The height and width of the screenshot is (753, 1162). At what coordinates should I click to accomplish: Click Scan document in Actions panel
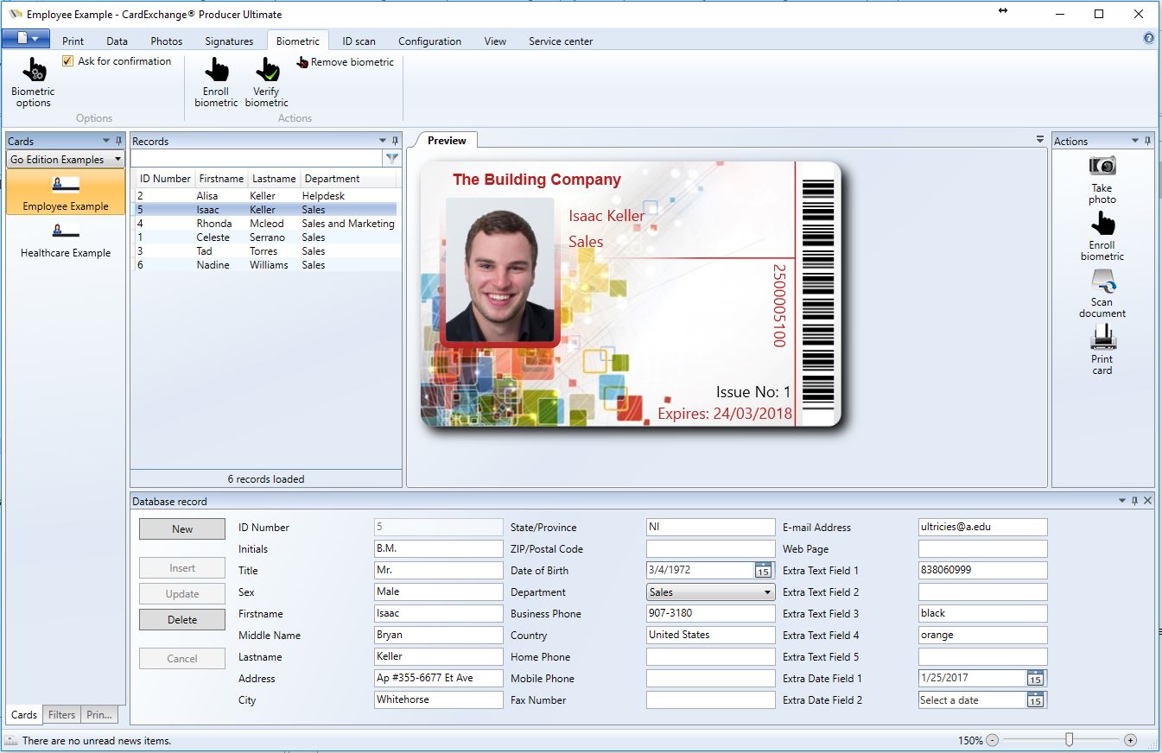[x=1102, y=294]
